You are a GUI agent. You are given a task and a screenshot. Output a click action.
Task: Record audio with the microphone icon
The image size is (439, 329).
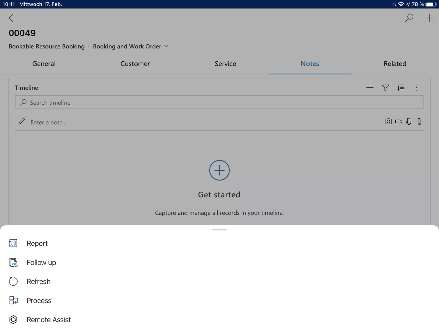(x=409, y=121)
